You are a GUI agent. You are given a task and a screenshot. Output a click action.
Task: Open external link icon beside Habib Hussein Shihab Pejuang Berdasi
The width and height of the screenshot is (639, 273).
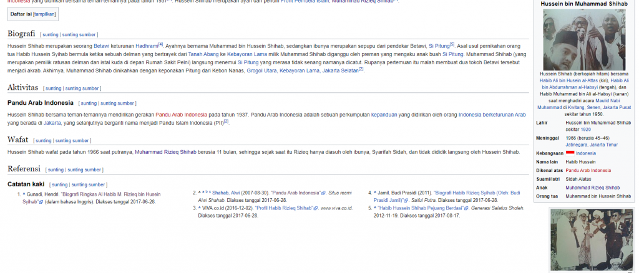point(467,208)
